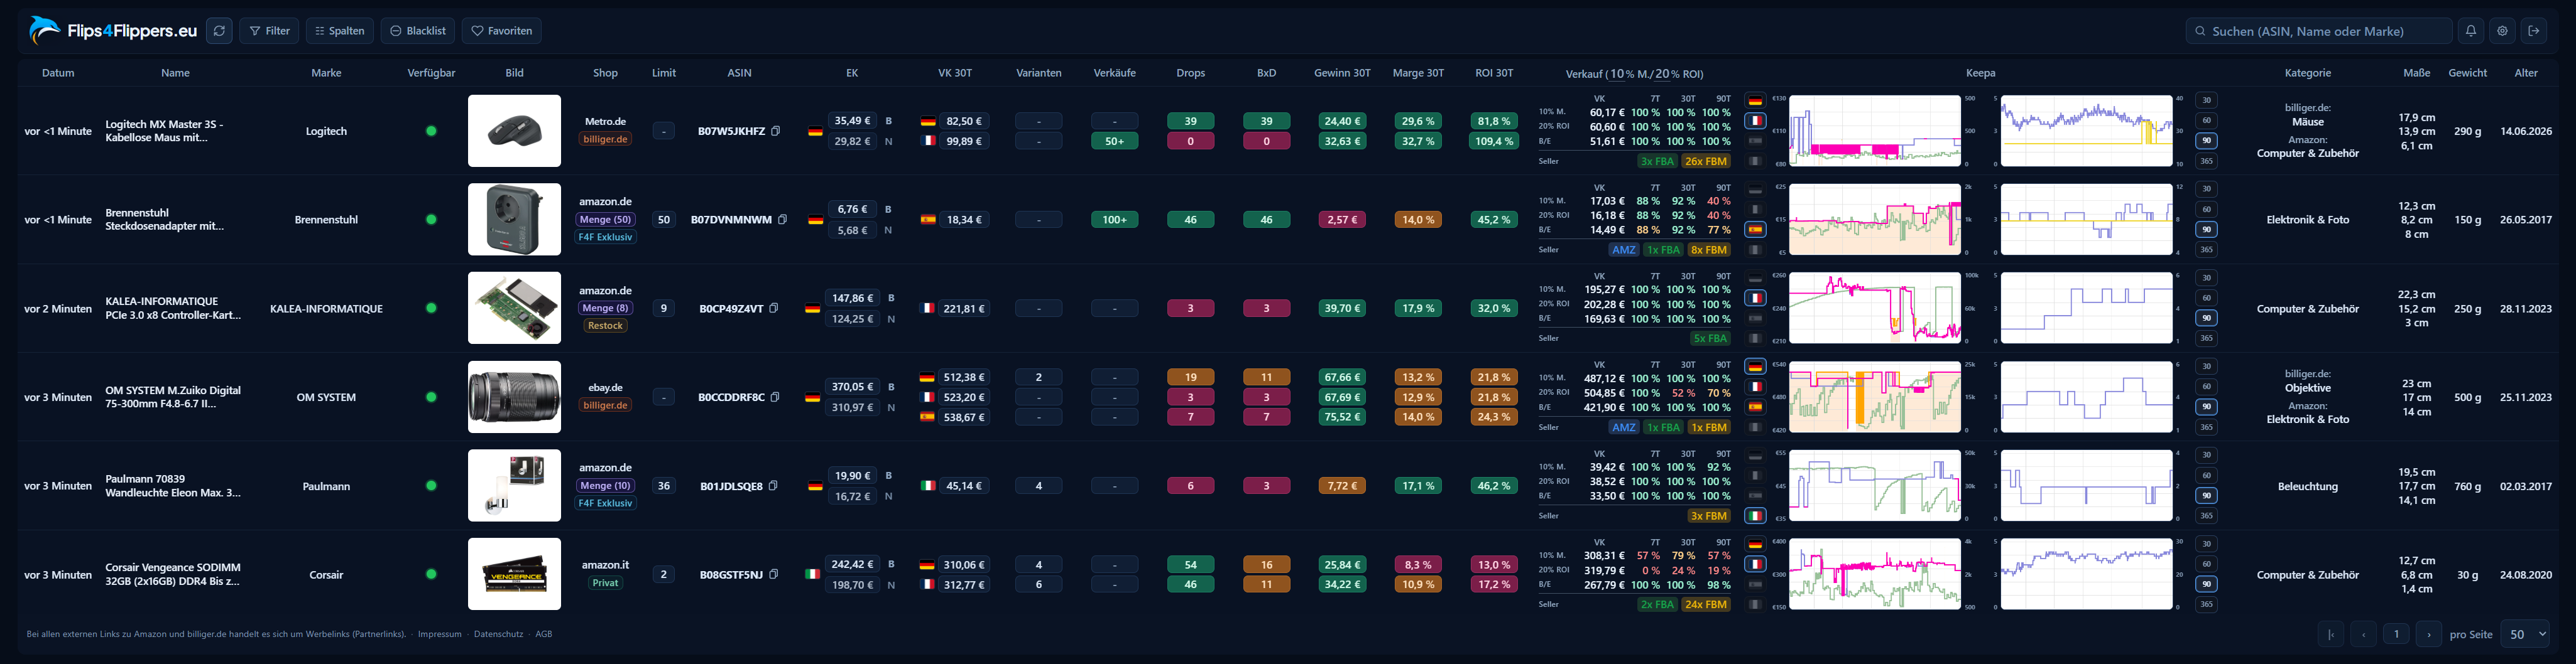The width and height of the screenshot is (2576, 664).
Task: Click the 5x FBA seller badge
Action: 1710,338
